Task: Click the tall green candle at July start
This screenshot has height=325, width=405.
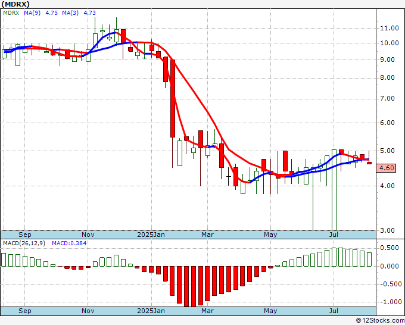Action: coord(334,190)
